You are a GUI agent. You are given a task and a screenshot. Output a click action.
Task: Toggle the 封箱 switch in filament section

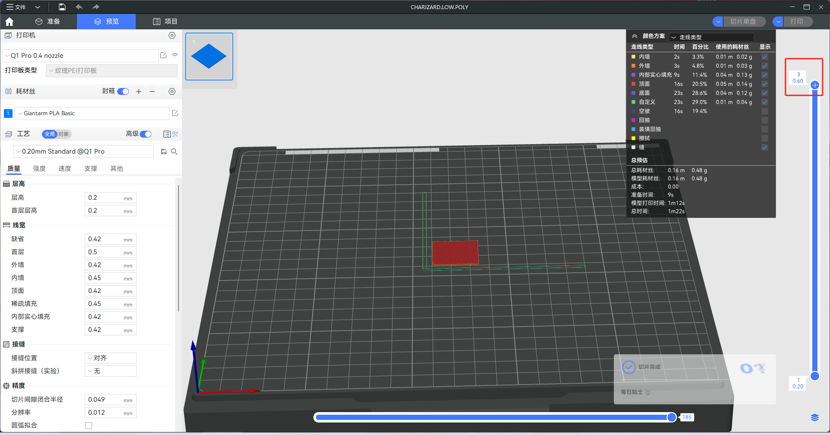pos(123,91)
